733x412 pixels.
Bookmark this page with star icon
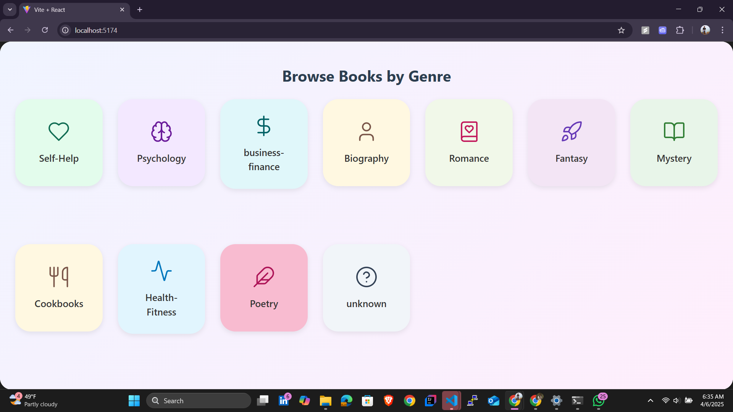pos(621,30)
